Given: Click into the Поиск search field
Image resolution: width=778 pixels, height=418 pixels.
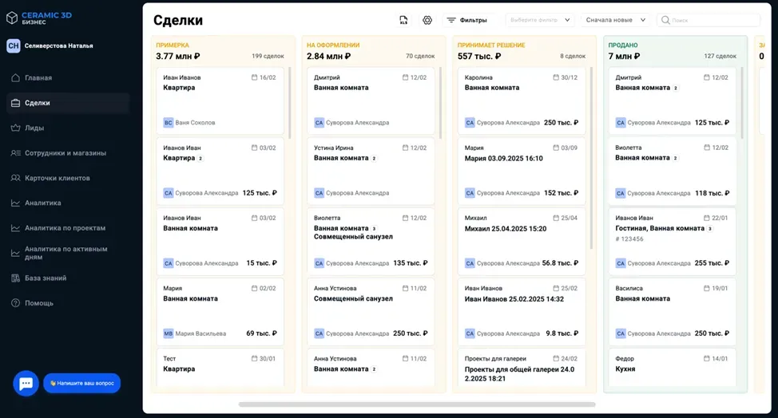Looking at the screenshot, I should 709,20.
